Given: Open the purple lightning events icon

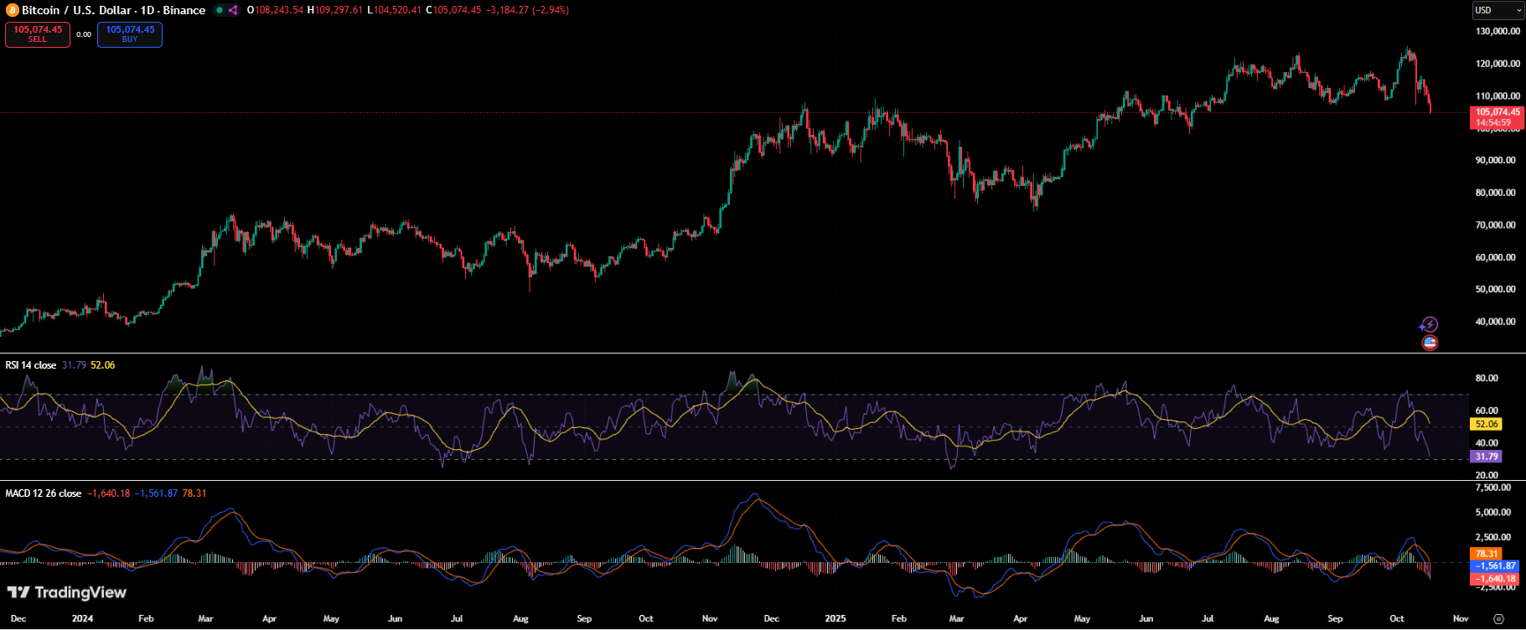Looking at the screenshot, I should 1430,324.
